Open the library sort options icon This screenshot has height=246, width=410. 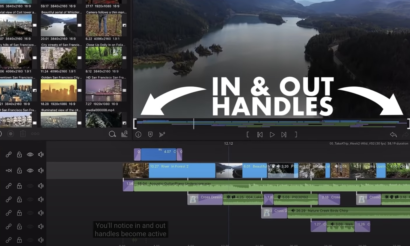tap(124, 134)
